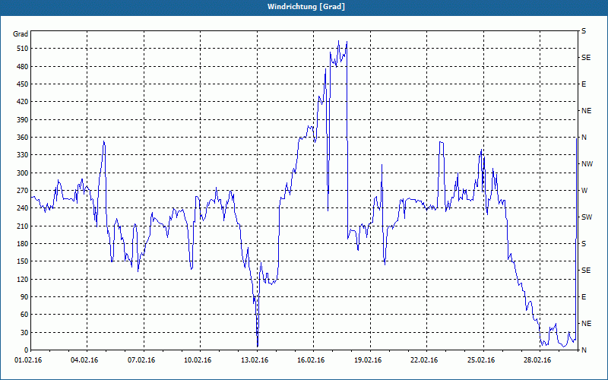Click the chart title "Windrichtung [Grad]"
608x380 pixels.
306,7
